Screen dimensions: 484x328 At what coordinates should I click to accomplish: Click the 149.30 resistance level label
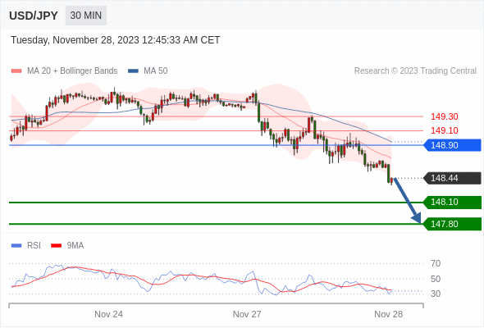click(x=444, y=116)
